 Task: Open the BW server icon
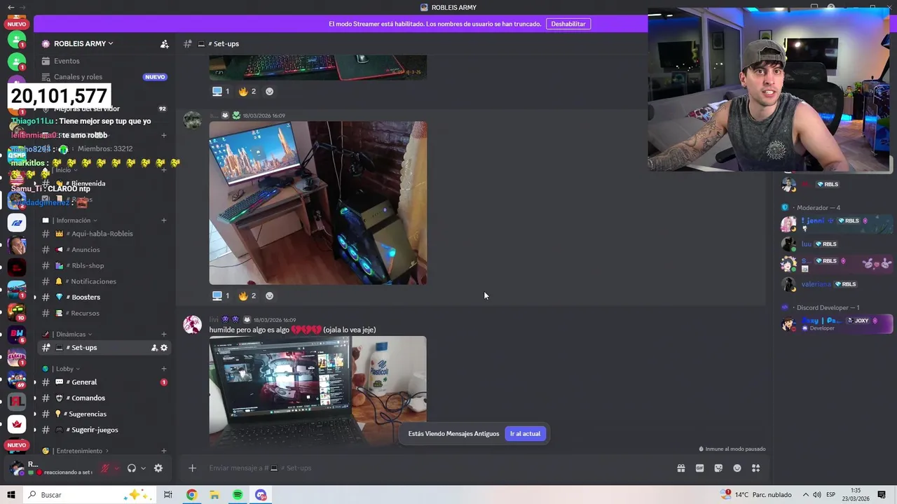[x=17, y=334]
